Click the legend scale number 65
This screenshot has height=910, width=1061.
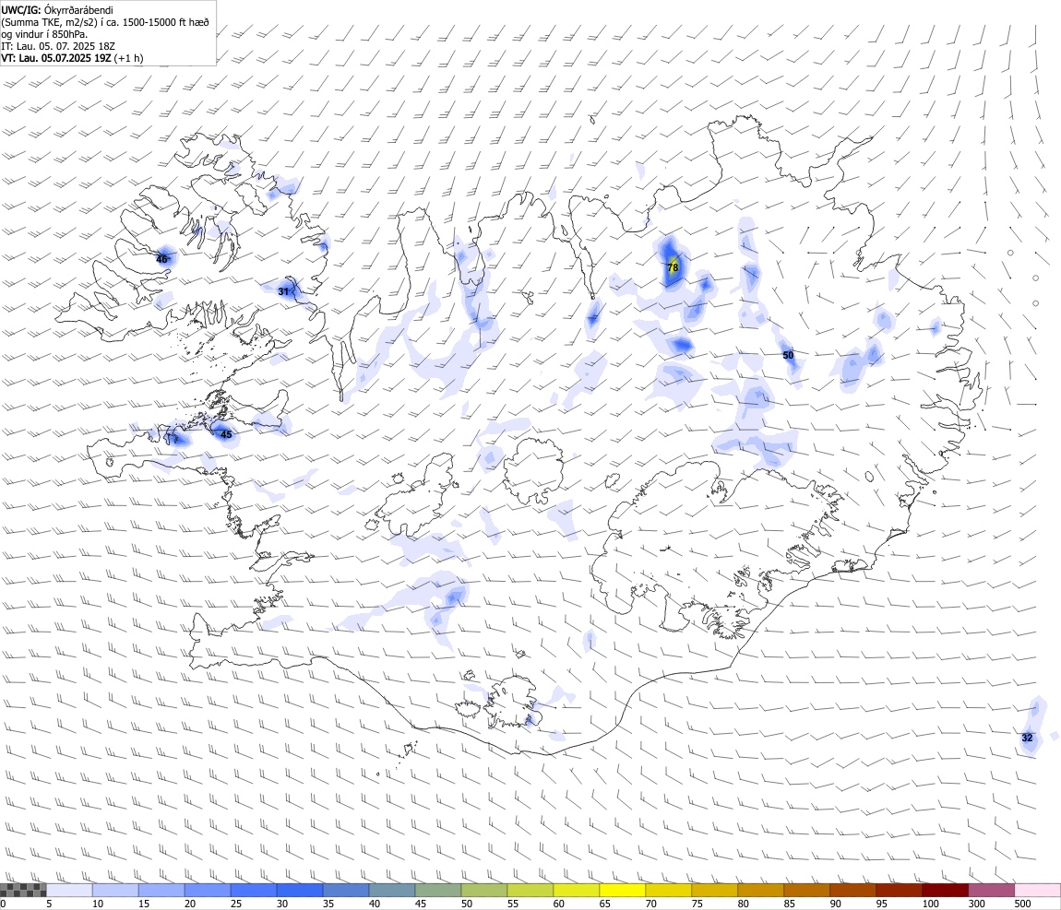604,904
